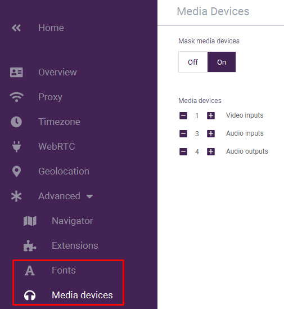Click the Geolocation pin icon
284x309 pixels.
(16, 172)
